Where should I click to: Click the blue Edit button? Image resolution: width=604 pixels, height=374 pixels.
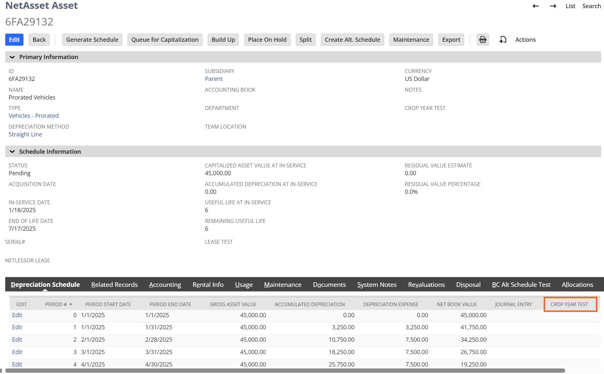click(x=14, y=40)
